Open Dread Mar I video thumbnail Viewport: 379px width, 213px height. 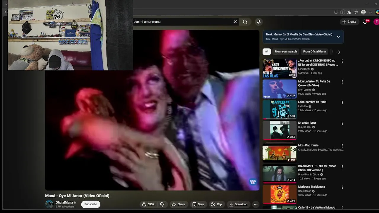[x=280, y=174]
